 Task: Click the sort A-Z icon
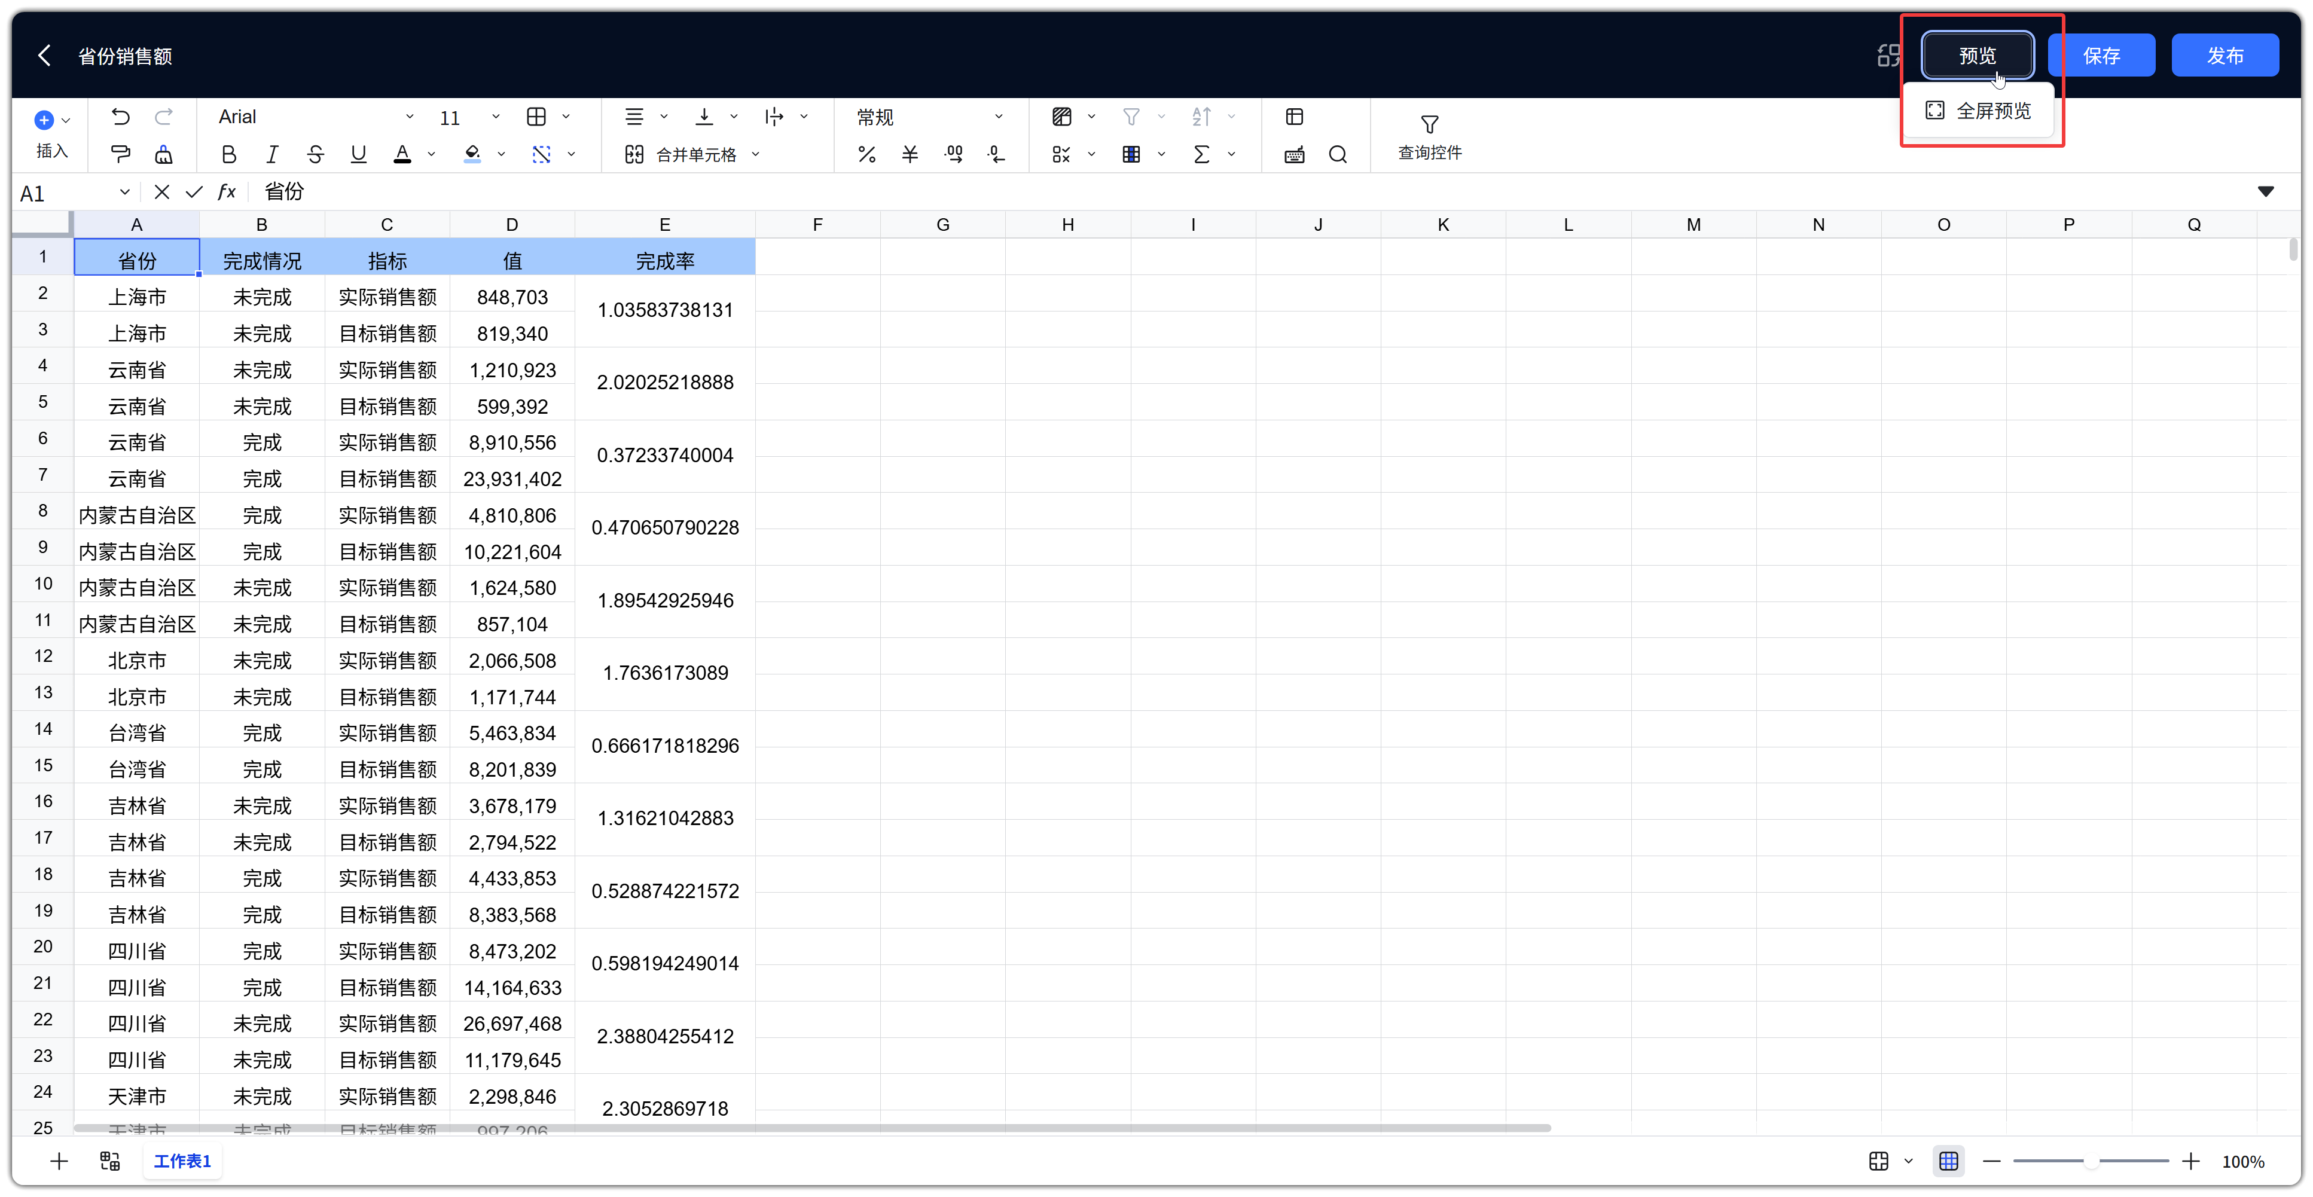click(x=1201, y=117)
